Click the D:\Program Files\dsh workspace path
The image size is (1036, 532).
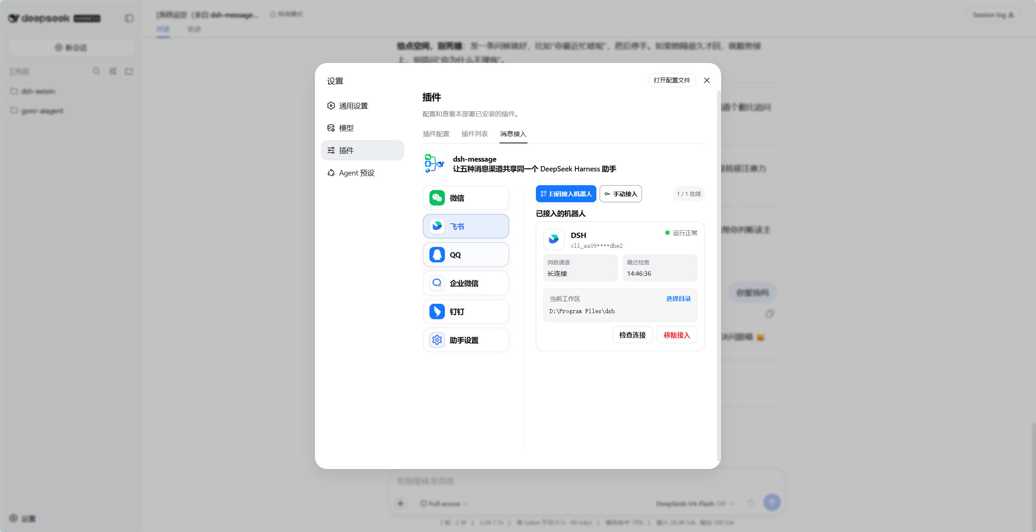click(582, 311)
